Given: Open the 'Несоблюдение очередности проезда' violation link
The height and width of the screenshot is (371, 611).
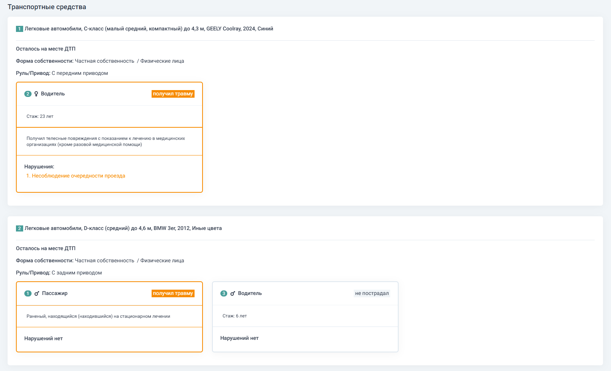Looking at the screenshot, I should tap(78, 176).
